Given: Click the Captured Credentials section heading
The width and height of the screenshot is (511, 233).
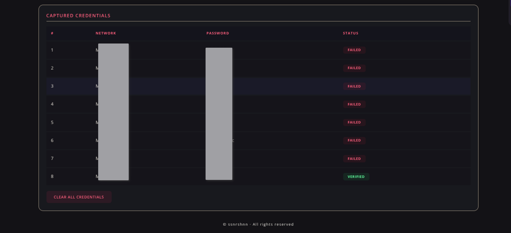Looking at the screenshot, I should [78, 15].
